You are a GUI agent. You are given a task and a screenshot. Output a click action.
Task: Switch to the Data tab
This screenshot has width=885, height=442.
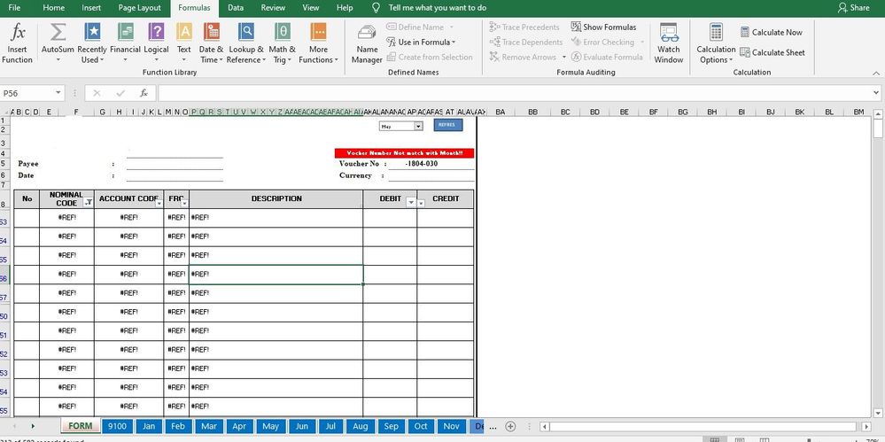pyautogui.click(x=236, y=8)
